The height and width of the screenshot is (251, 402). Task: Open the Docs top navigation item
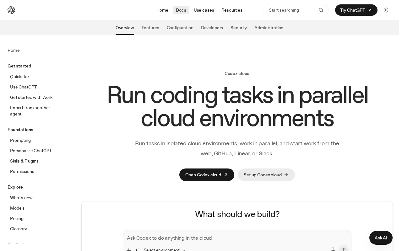[x=181, y=10]
